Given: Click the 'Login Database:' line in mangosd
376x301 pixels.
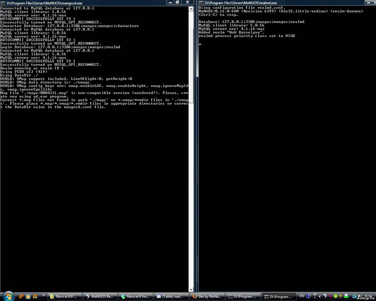Looking at the screenshot, I should pyautogui.click(x=60, y=47).
